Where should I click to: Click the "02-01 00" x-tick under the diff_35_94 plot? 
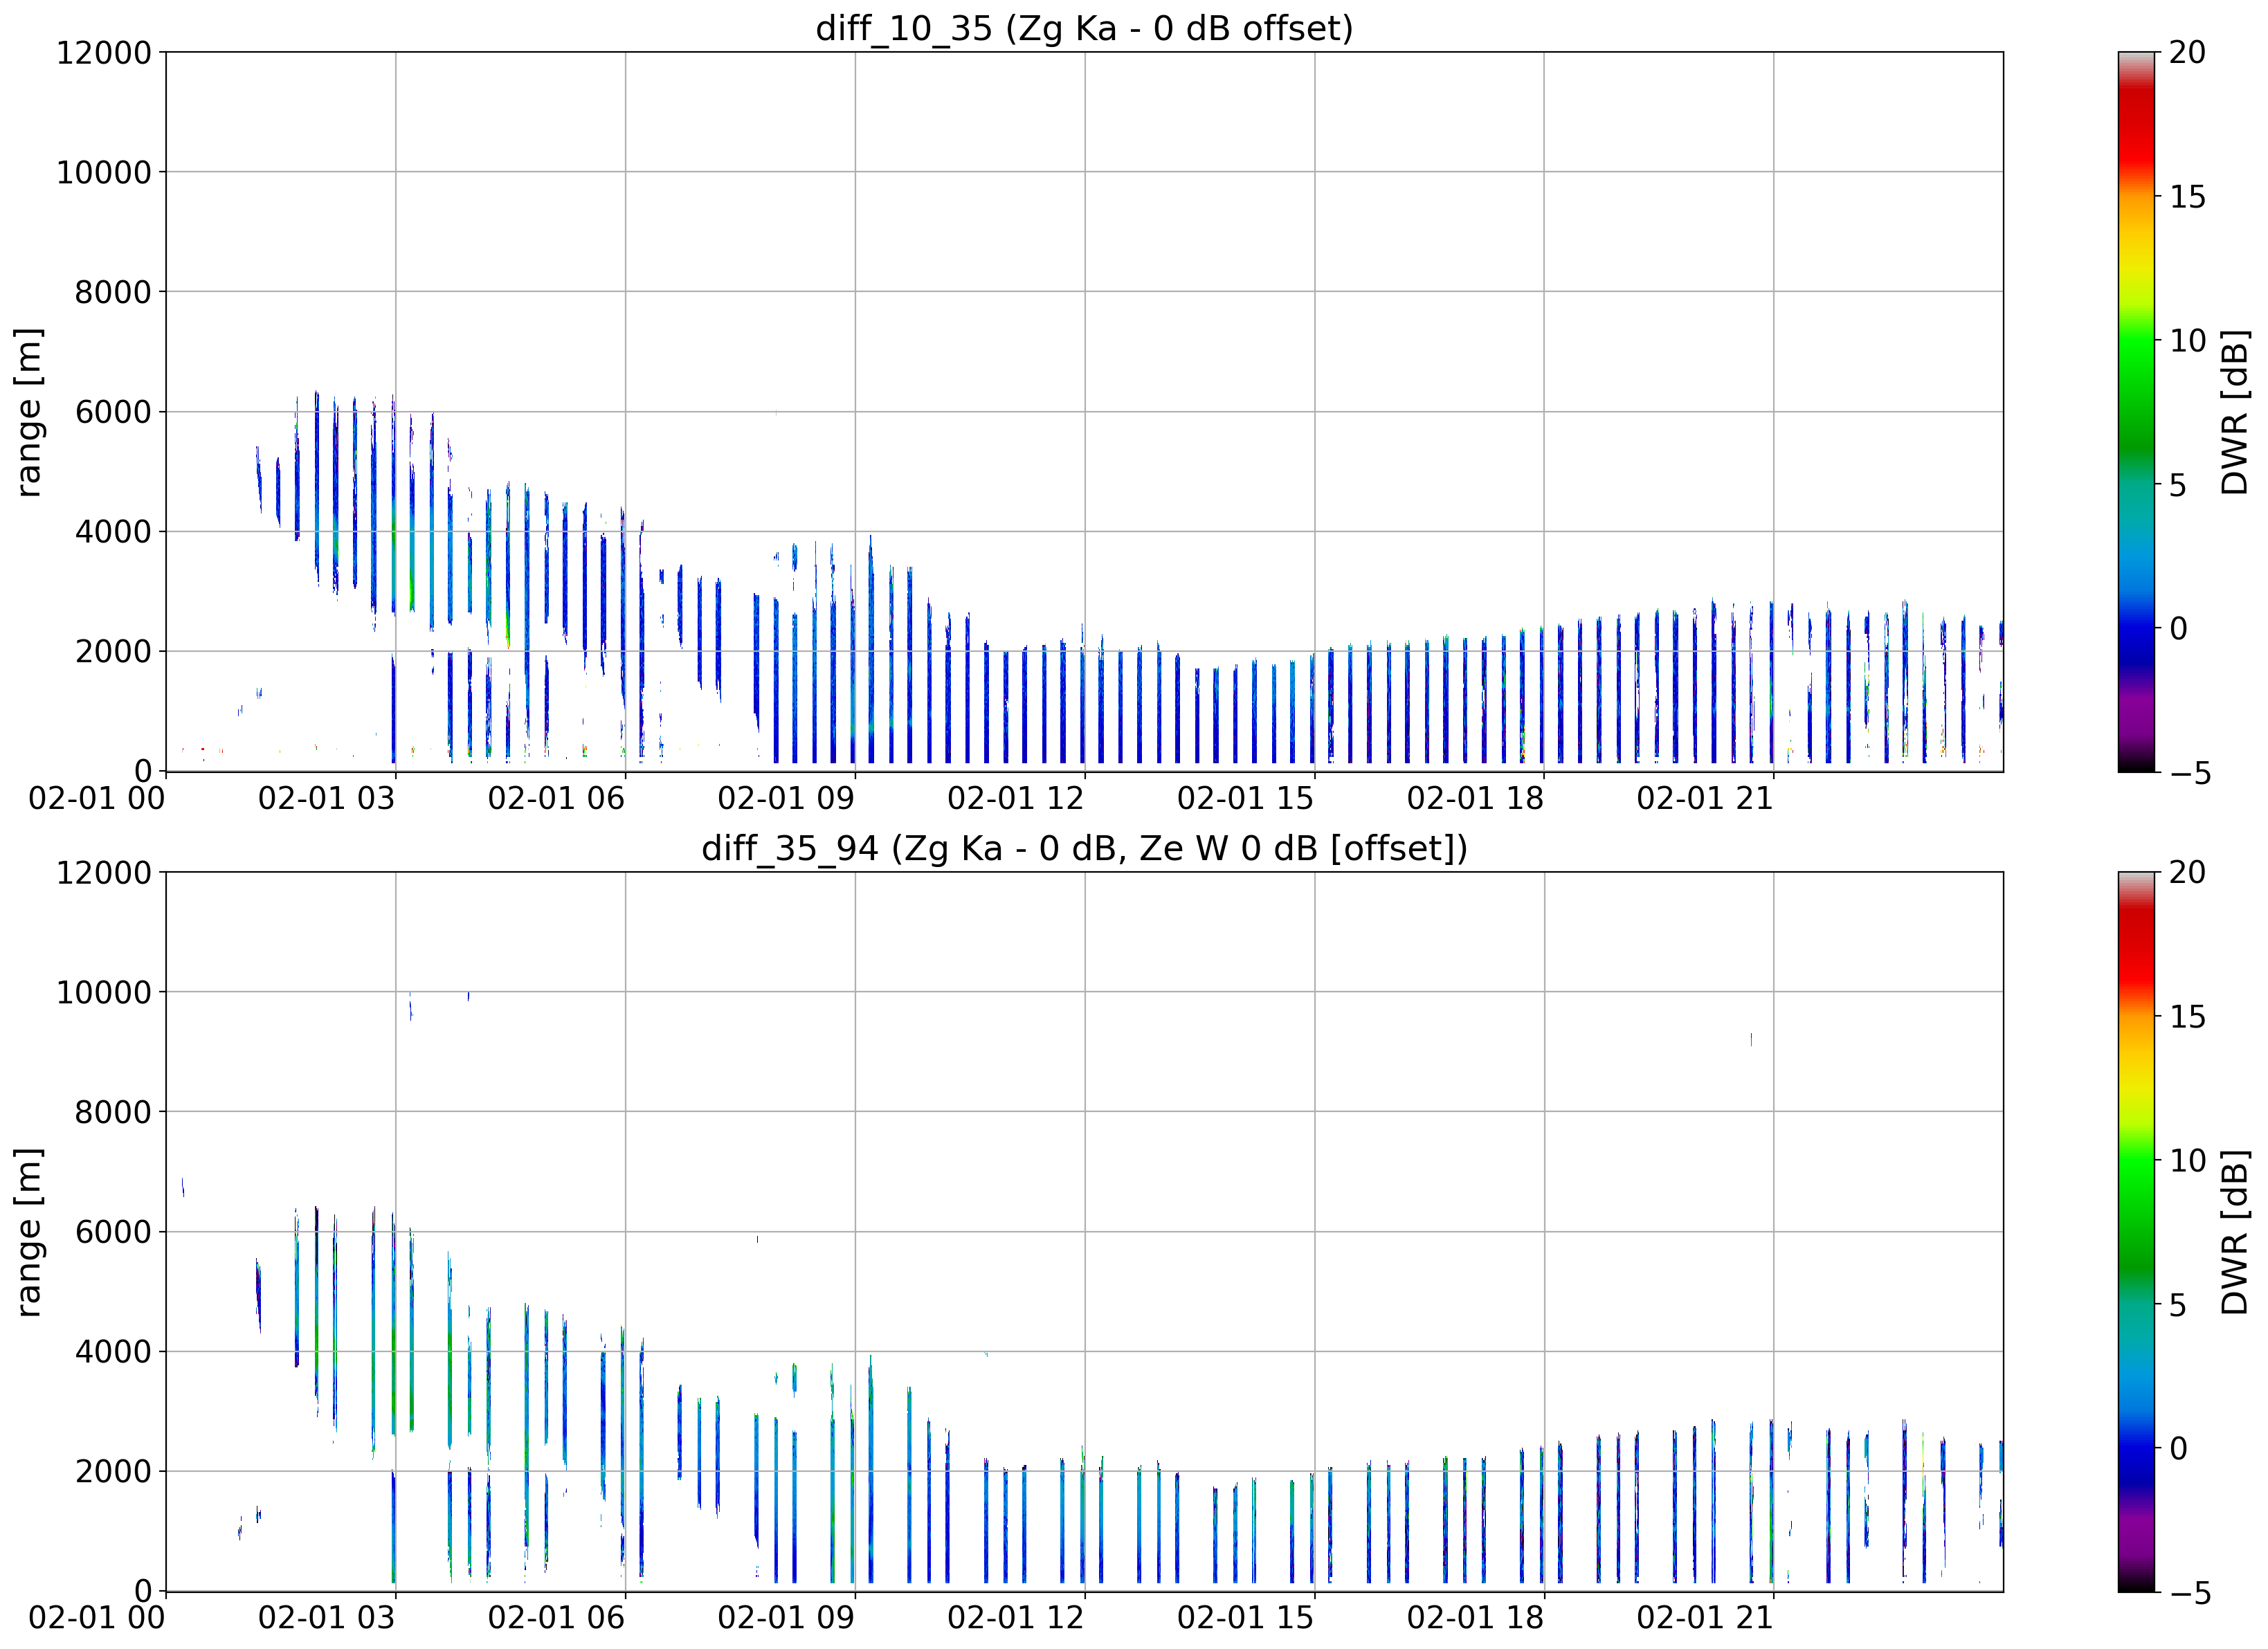(x=97, y=1618)
